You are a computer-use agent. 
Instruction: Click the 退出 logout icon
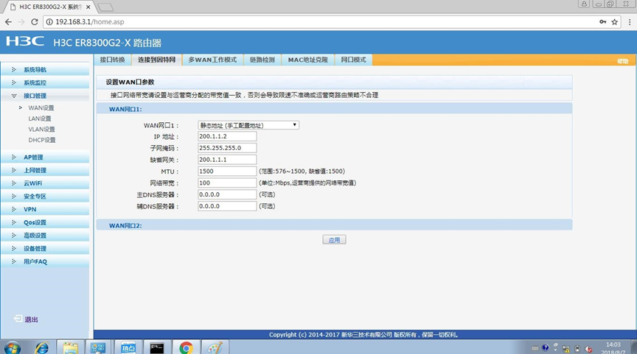coord(18,319)
